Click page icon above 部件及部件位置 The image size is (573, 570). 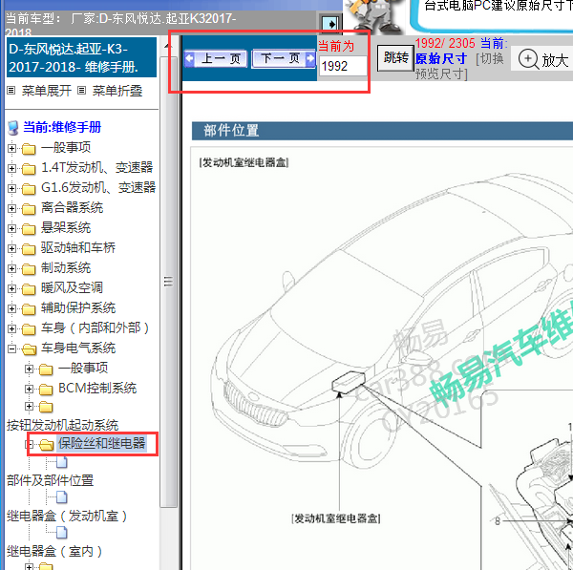[62, 462]
